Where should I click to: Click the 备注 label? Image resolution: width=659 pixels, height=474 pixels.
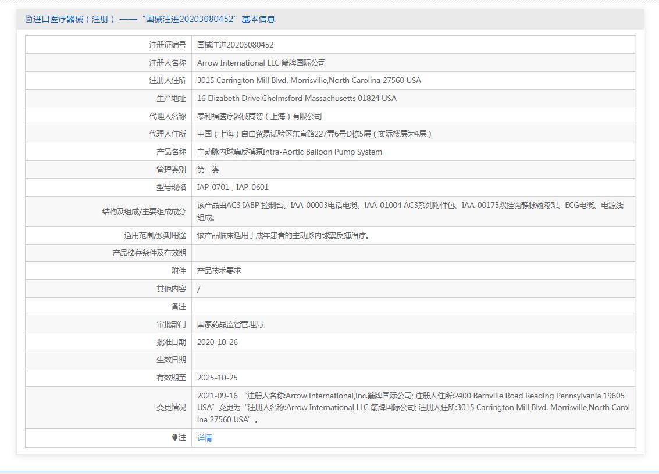point(178,307)
